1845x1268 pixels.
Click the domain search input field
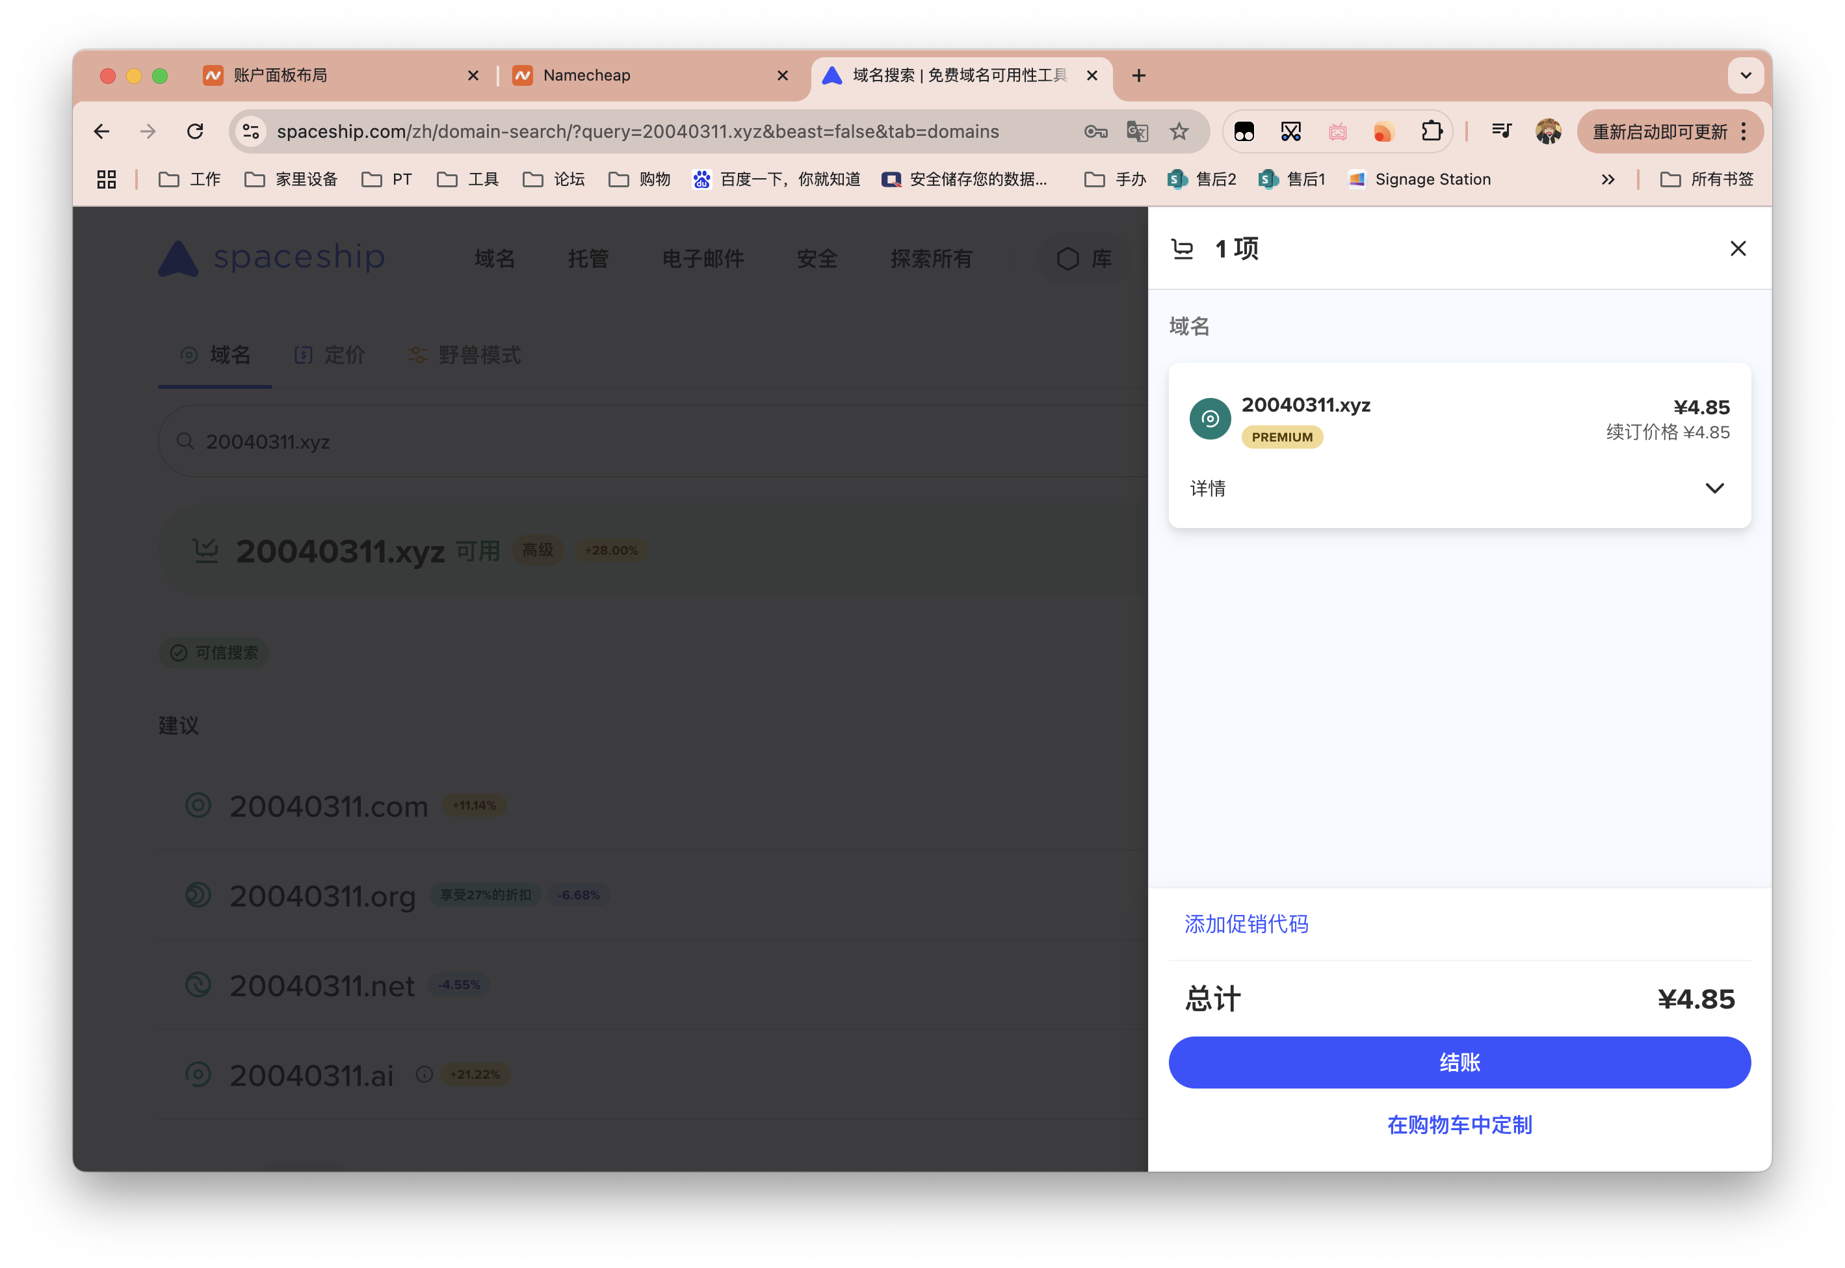pos(653,441)
